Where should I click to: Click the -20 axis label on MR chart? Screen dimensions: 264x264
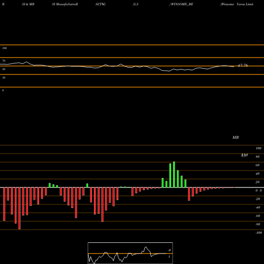point(258,199)
